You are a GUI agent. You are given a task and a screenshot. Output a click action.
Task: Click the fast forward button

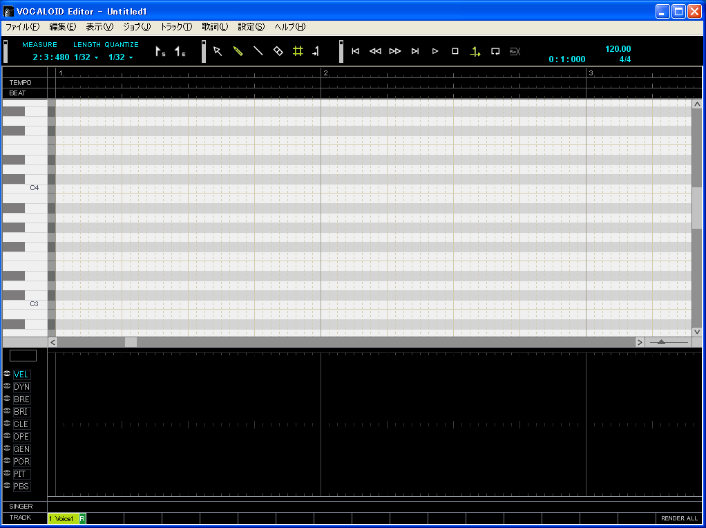(x=395, y=51)
